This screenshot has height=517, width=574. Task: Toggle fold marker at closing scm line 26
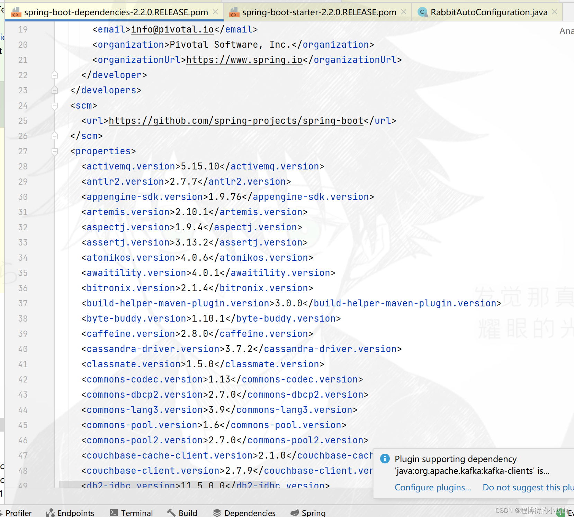pyautogui.click(x=55, y=136)
